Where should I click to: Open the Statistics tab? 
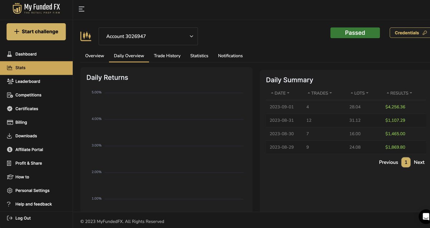[x=199, y=56]
